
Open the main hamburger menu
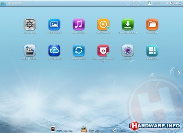point(2,3)
